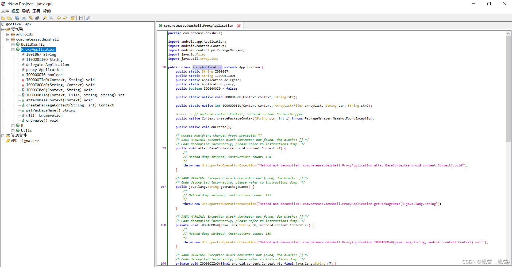
Task: Collapse the com.netease.dexshell package
Action: coord(8,39)
